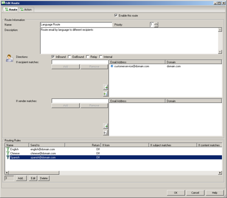Check the Relay direction checkbox

click(x=88, y=57)
